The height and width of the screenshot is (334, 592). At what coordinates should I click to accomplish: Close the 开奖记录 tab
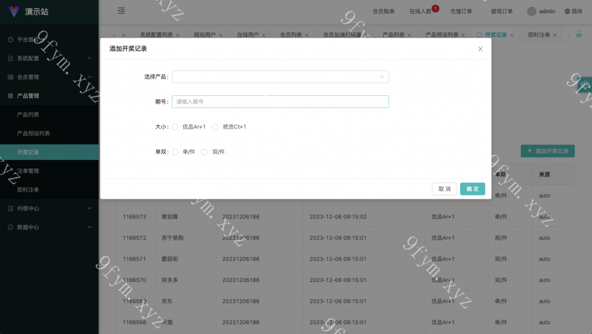pos(512,35)
